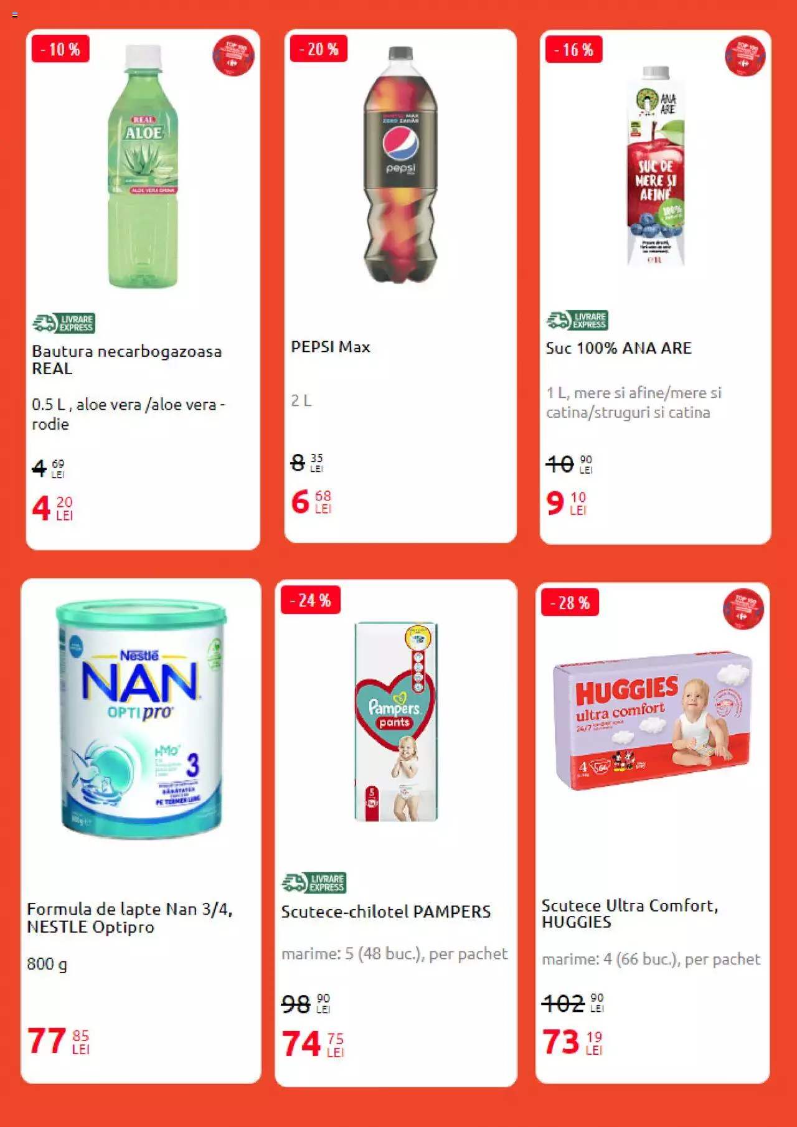Click the red Top 100 badge on Aloe card
Image resolution: width=797 pixels, height=1127 pixels.
point(233,55)
